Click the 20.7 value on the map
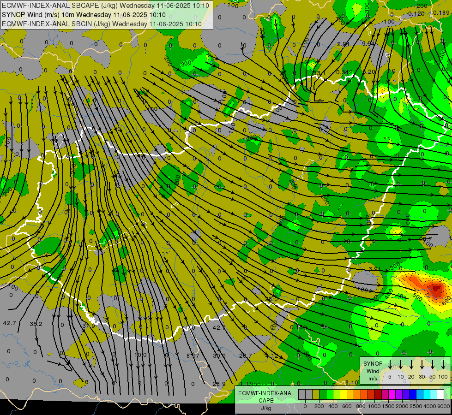 pyautogui.click(x=246, y=356)
